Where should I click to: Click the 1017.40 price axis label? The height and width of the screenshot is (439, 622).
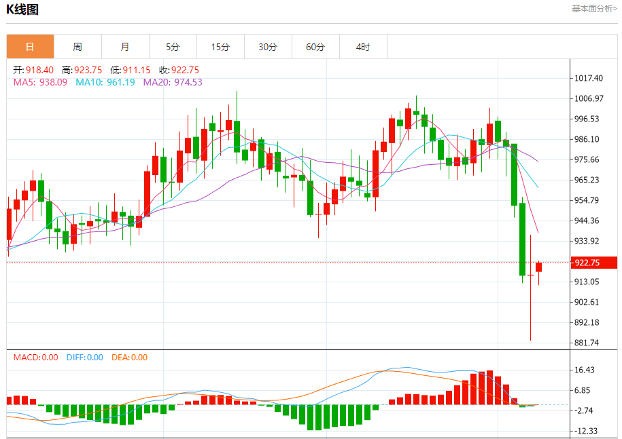(x=589, y=79)
